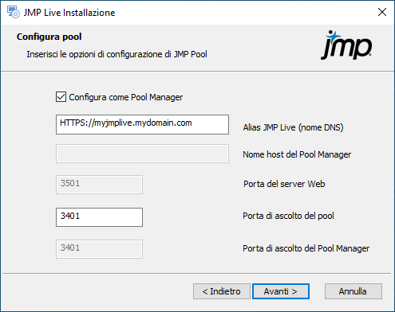Viewport: 395px width, 312px height.
Task: Click the Porta del server Web label
Action: tap(284, 184)
